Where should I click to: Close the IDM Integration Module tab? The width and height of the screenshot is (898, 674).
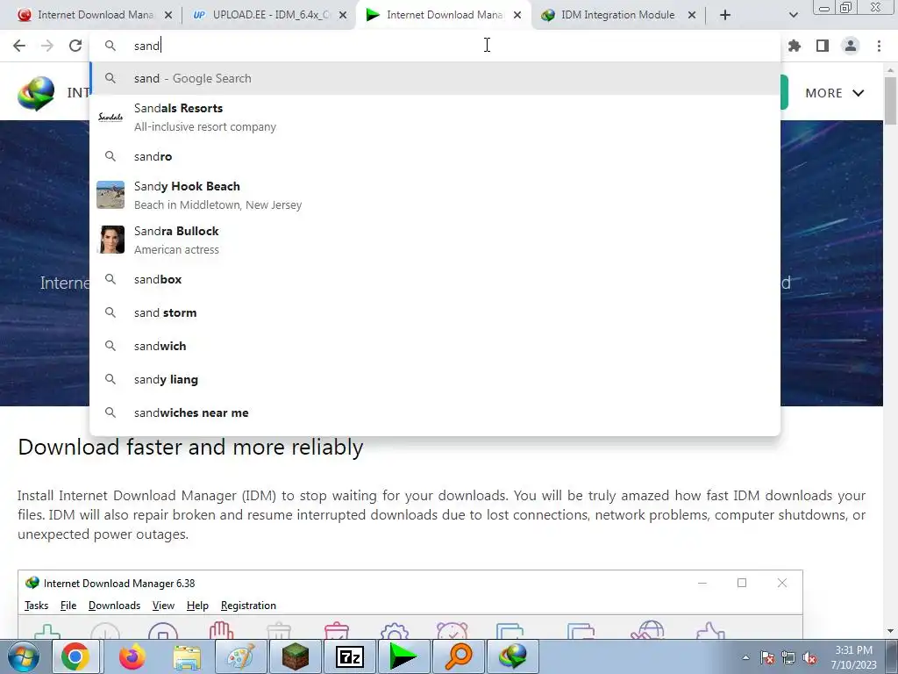click(x=692, y=16)
